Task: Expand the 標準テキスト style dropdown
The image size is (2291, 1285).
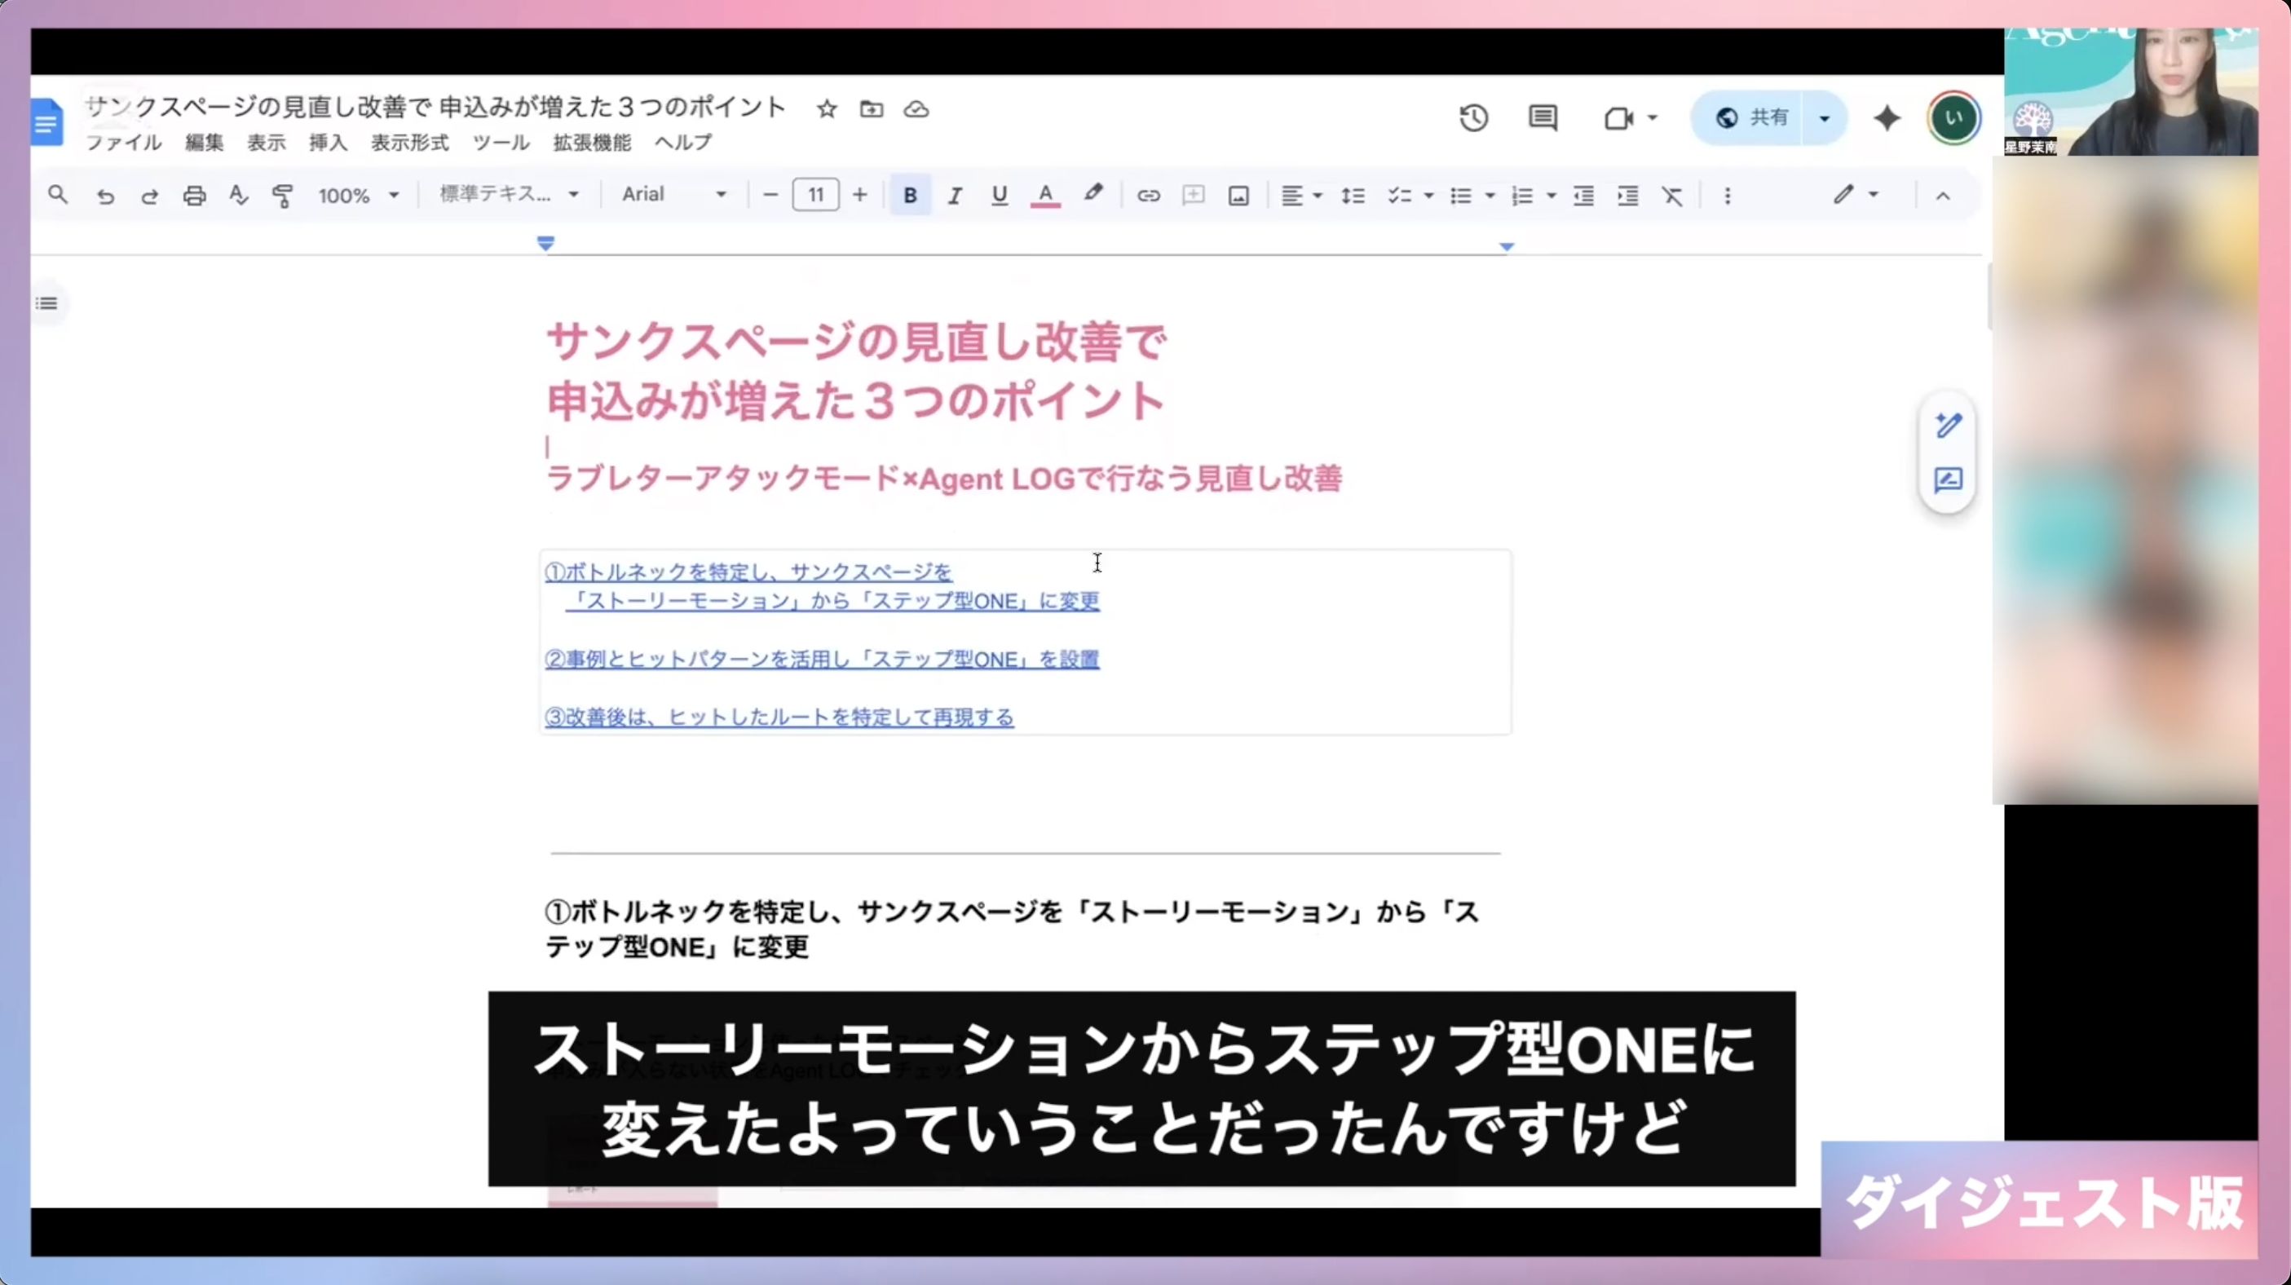Action: (509, 195)
